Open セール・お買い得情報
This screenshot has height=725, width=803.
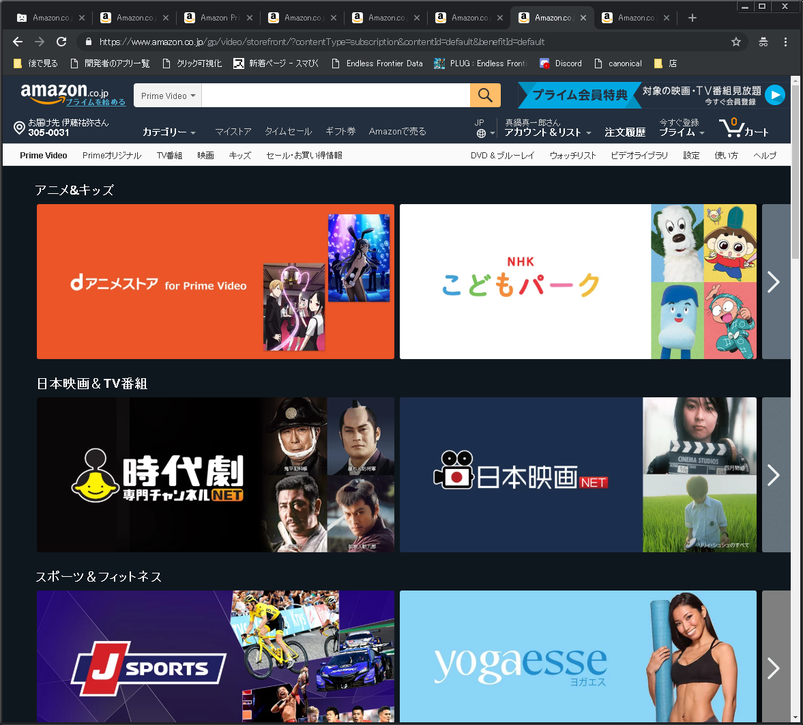304,155
